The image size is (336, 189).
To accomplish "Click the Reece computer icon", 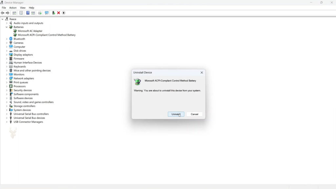I will tap(7, 19).
